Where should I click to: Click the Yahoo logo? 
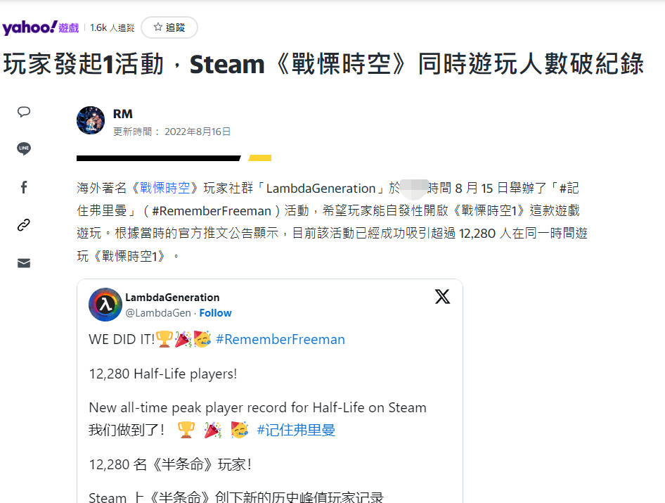(x=30, y=27)
